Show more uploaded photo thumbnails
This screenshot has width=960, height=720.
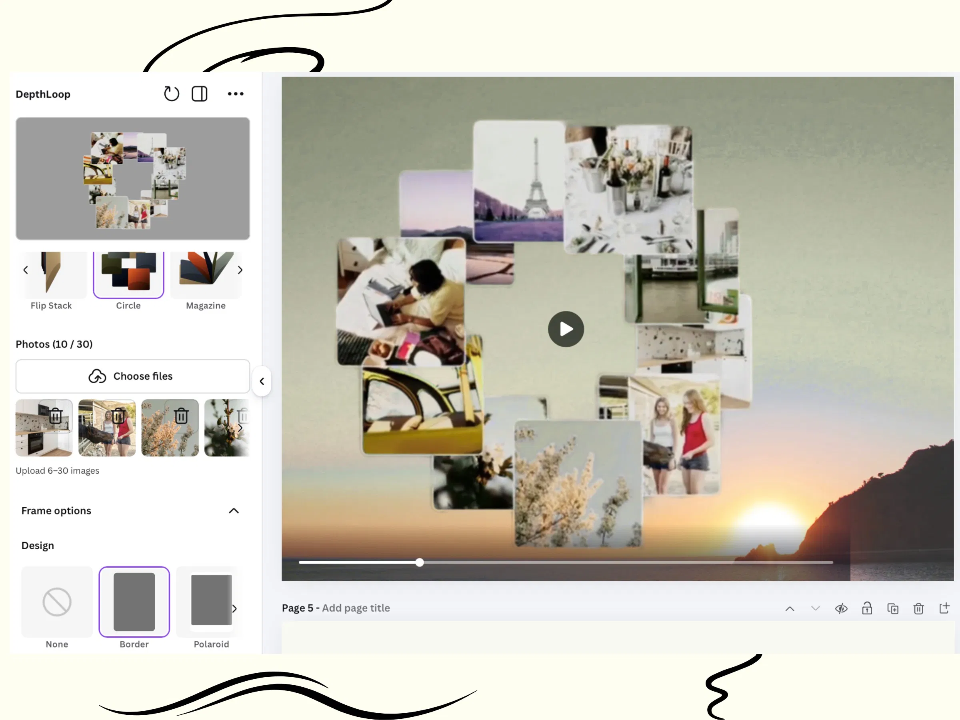click(x=240, y=428)
